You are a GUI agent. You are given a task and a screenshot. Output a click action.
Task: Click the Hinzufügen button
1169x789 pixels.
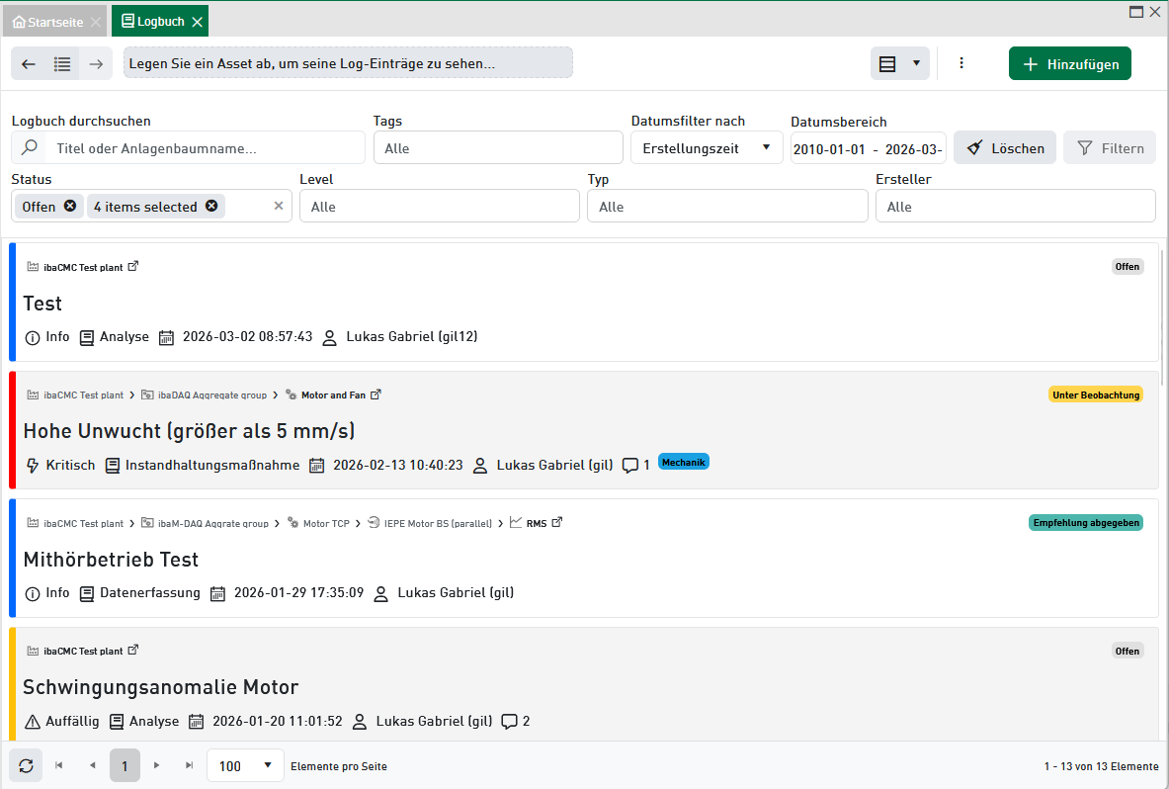[x=1070, y=64]
